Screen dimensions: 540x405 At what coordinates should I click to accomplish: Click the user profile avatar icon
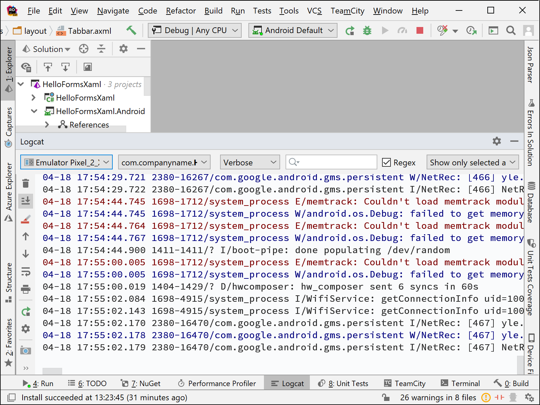pos(528,31)
